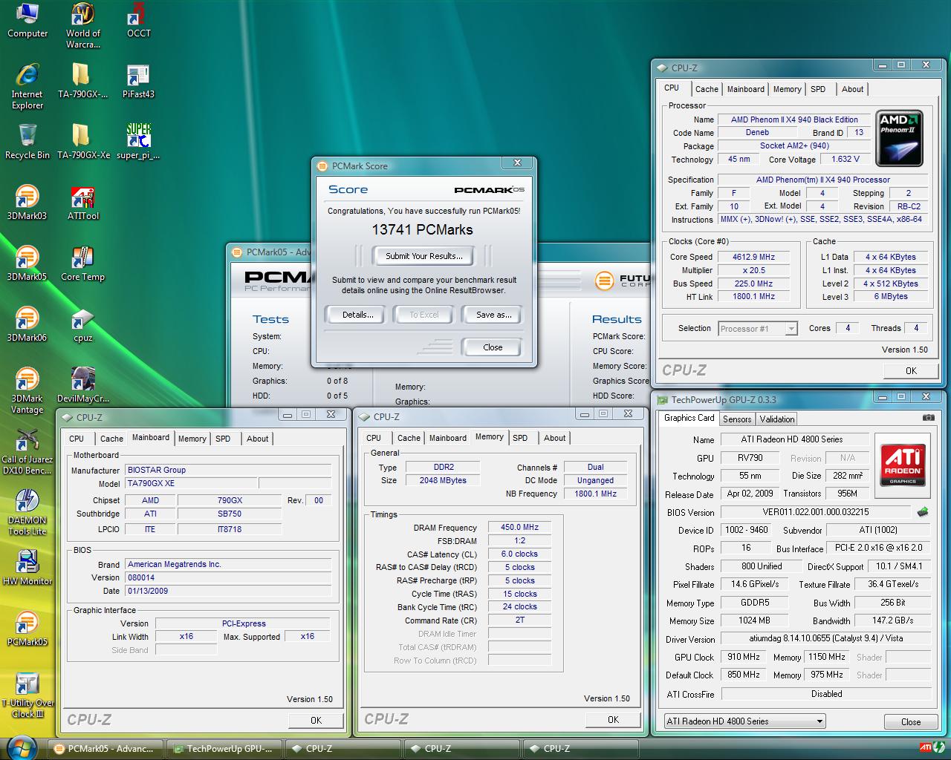Image resolution: width=951 pixels, height=760 pixels.
Task: Click Core Speed value 4612.9 MHz
Action: coord(753,257)
